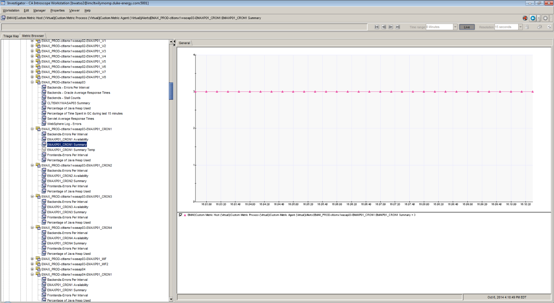Click the icon for Backends - Oracle Average Response Times
Viewport: 554px width, 303px height.
44,93
